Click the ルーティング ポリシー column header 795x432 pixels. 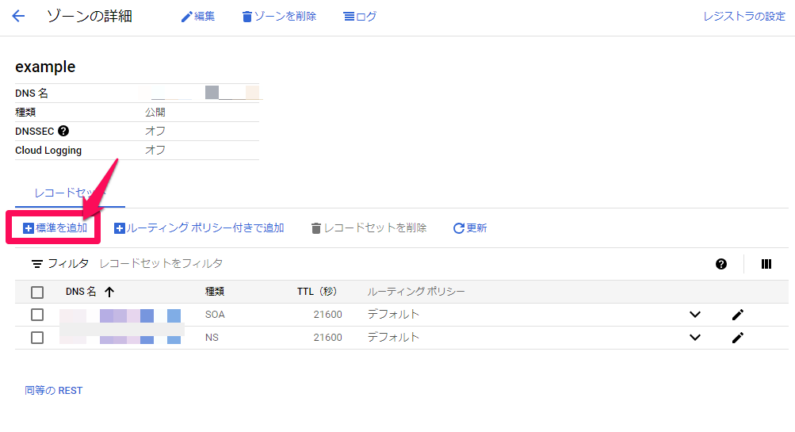point(416,292)
